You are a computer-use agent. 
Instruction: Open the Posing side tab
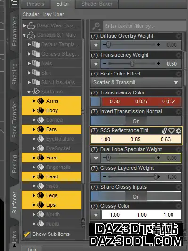[15, 164]
